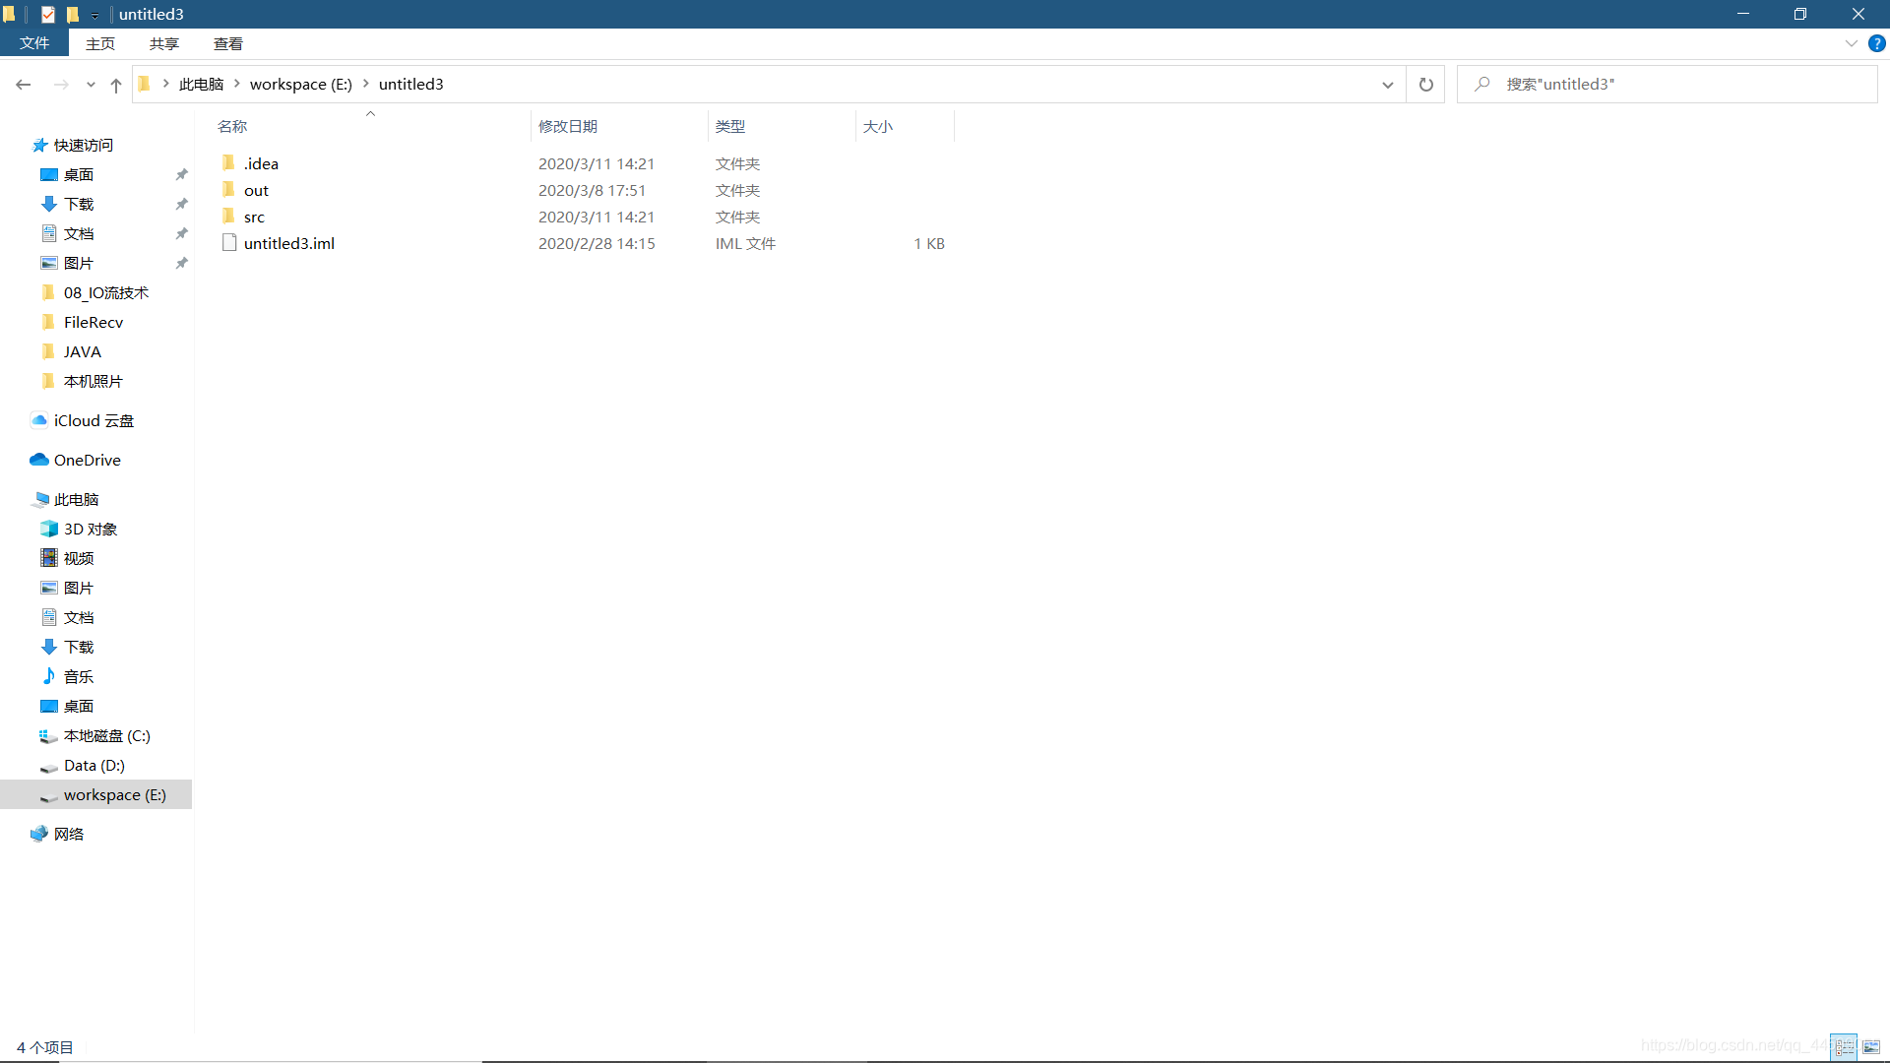The width and height of the screenshot is (1890, 1063).
Task: Go back with the back arrow
Action: 24,85
